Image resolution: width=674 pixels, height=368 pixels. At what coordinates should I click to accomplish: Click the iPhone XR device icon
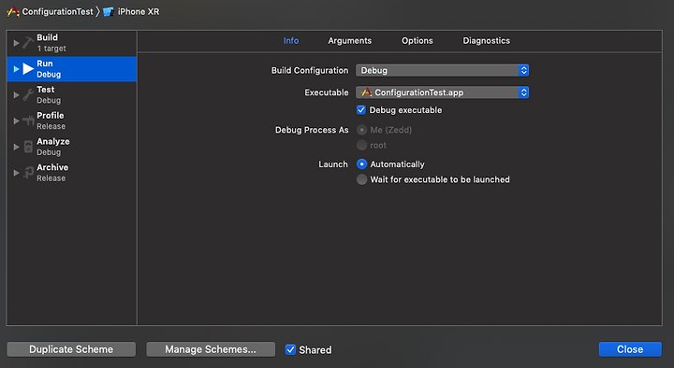(x=109, y=11)
